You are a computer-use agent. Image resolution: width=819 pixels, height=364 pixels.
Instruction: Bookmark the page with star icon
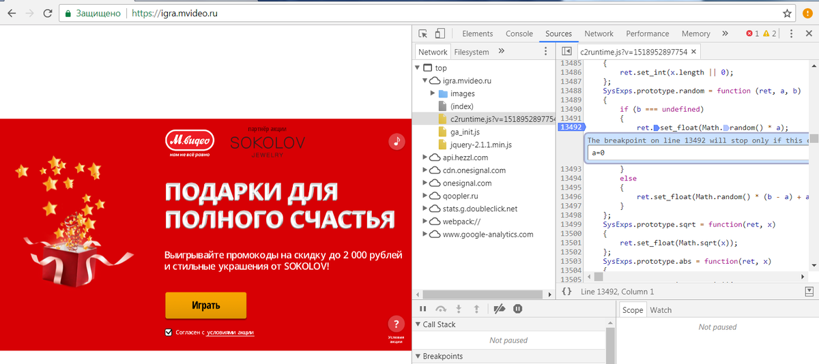[x=787, y=13]
